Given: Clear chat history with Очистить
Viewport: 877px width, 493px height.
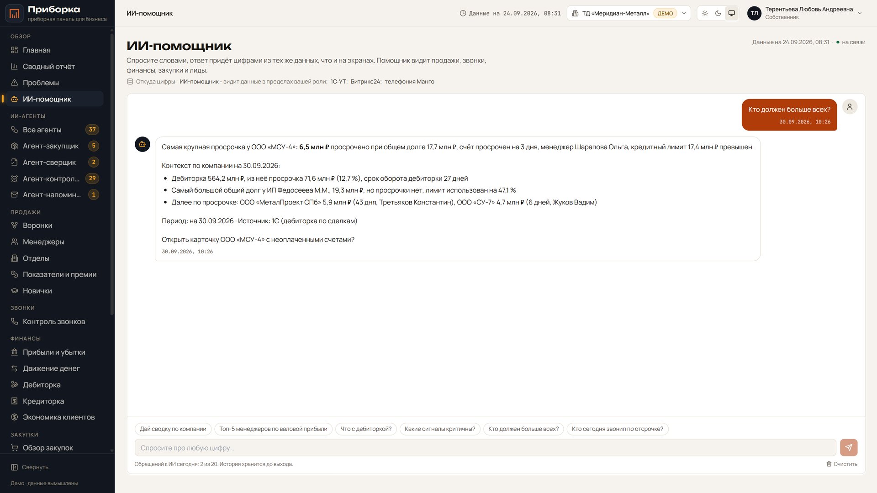Looking at the screenshot, I should pos(842,464).
